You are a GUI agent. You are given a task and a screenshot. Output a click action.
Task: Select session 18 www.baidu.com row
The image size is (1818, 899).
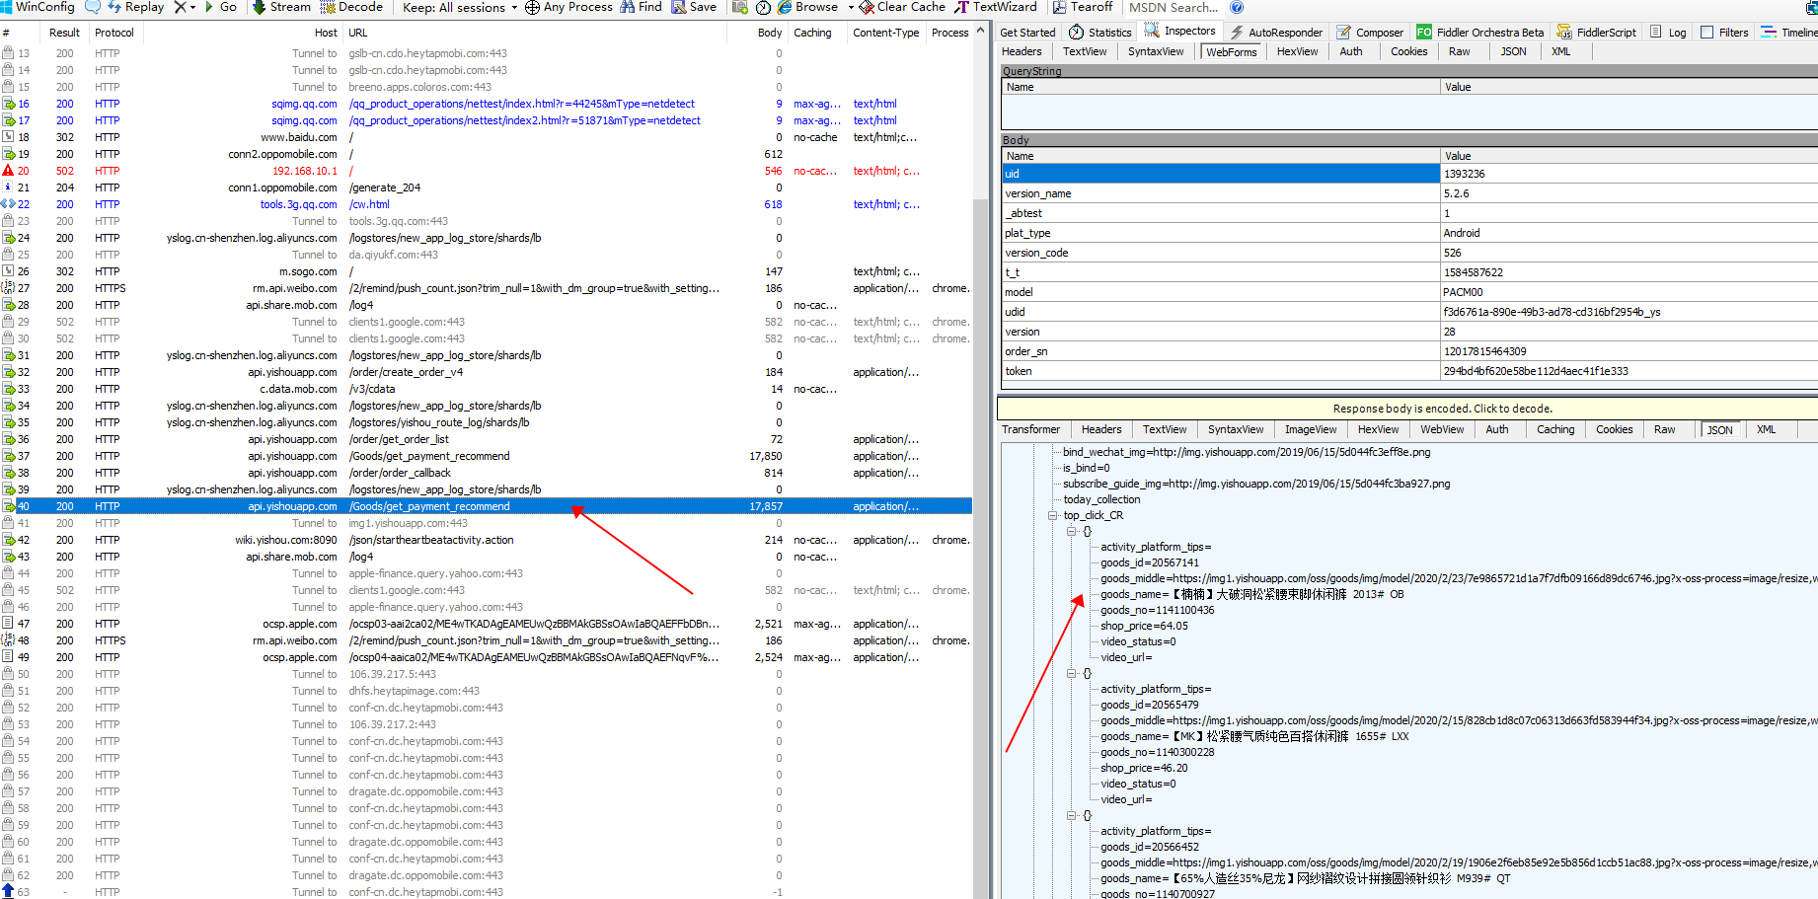click(486, 137)
